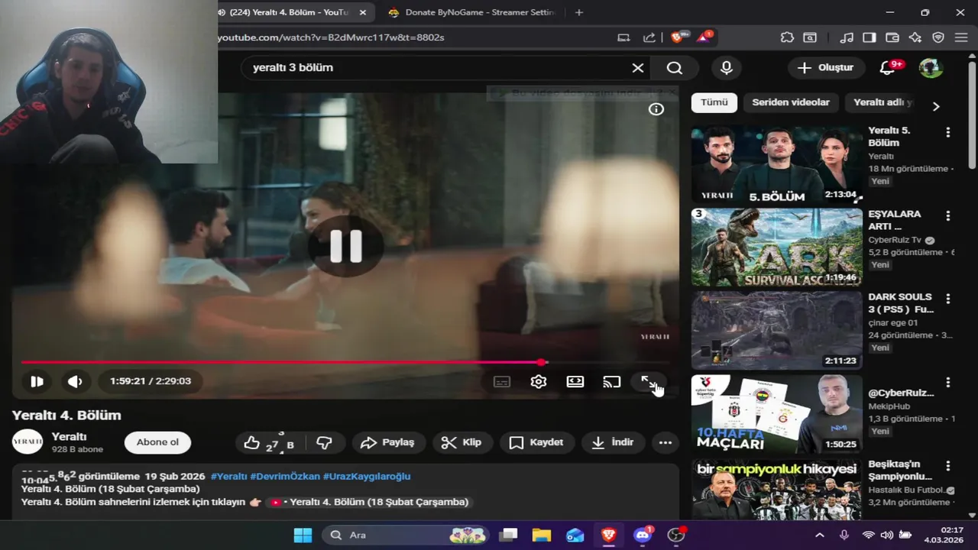The width and height of the screenshot is (978, 550).
Task: Click the video progress bar scrubber
Action: coord(542,362)
